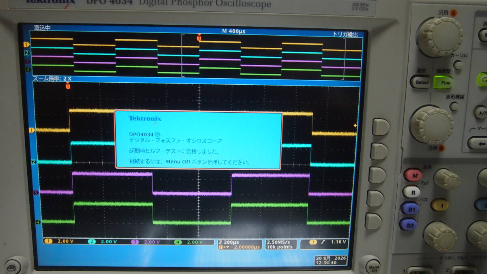The width and height of the screenshot is (487, 274).
Task: Click the fifth (bottom) side bezel button
Action: (x=373, y=221)
